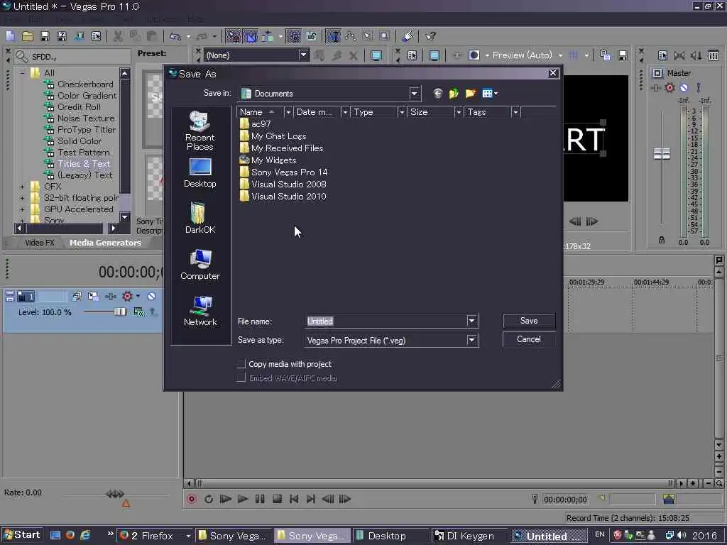Image resolution: width=727 pixels, height=545 pixels.
Task: Open the Size column dropdown arrow
Action: click(x=458, y=112)
